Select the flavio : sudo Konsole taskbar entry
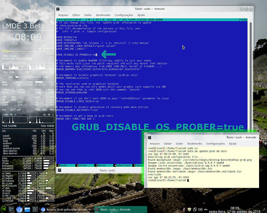 tap(121, 209)
